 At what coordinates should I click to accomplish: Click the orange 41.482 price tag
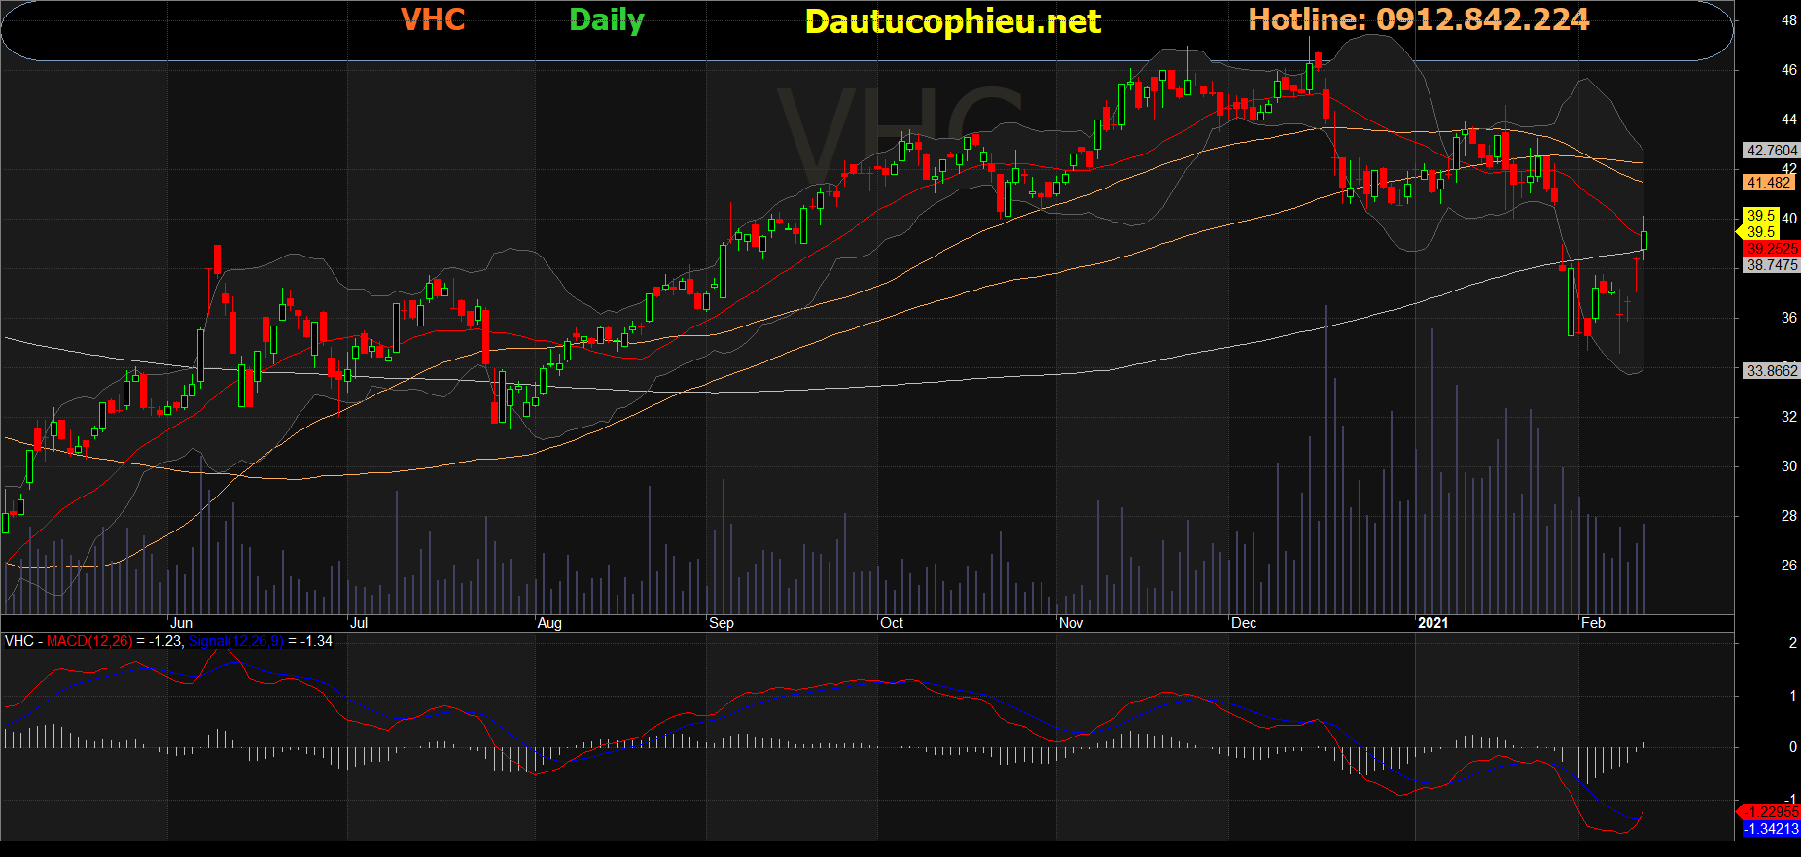(x=1768, y=183)
